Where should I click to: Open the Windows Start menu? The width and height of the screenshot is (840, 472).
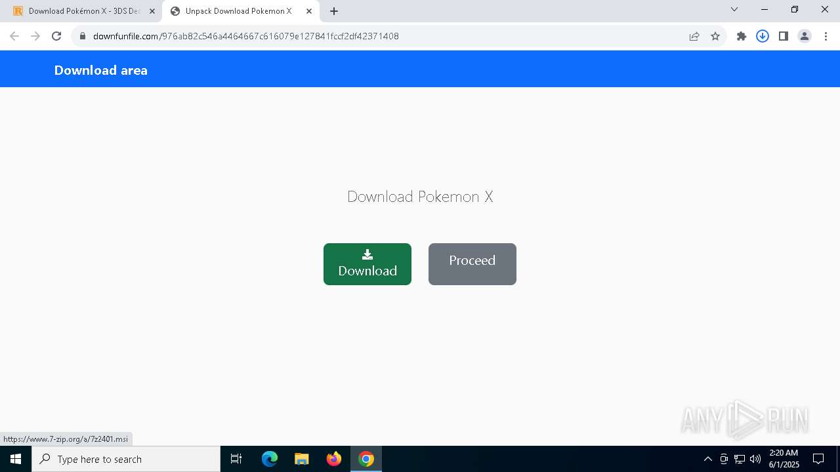tap(16, 459)
